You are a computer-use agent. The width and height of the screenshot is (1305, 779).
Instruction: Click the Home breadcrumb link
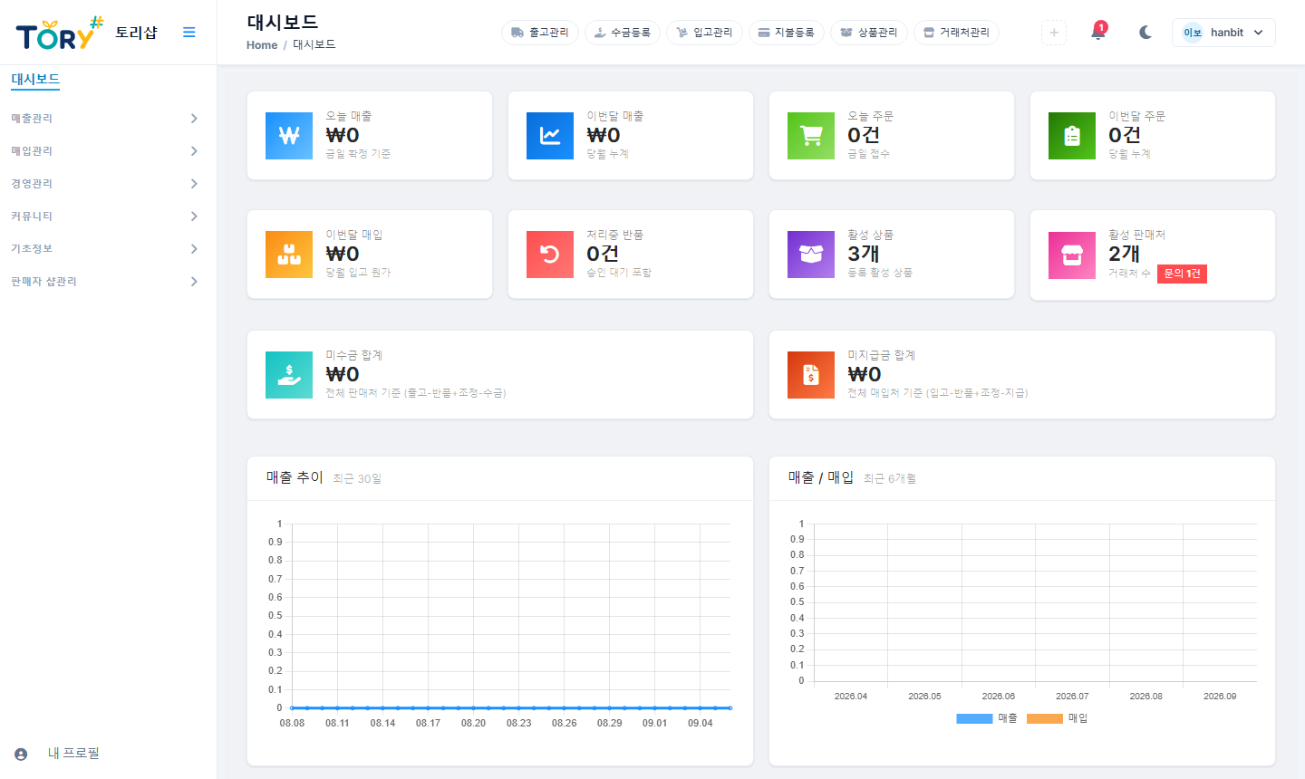pyautogui.click(x=262, y=45)
